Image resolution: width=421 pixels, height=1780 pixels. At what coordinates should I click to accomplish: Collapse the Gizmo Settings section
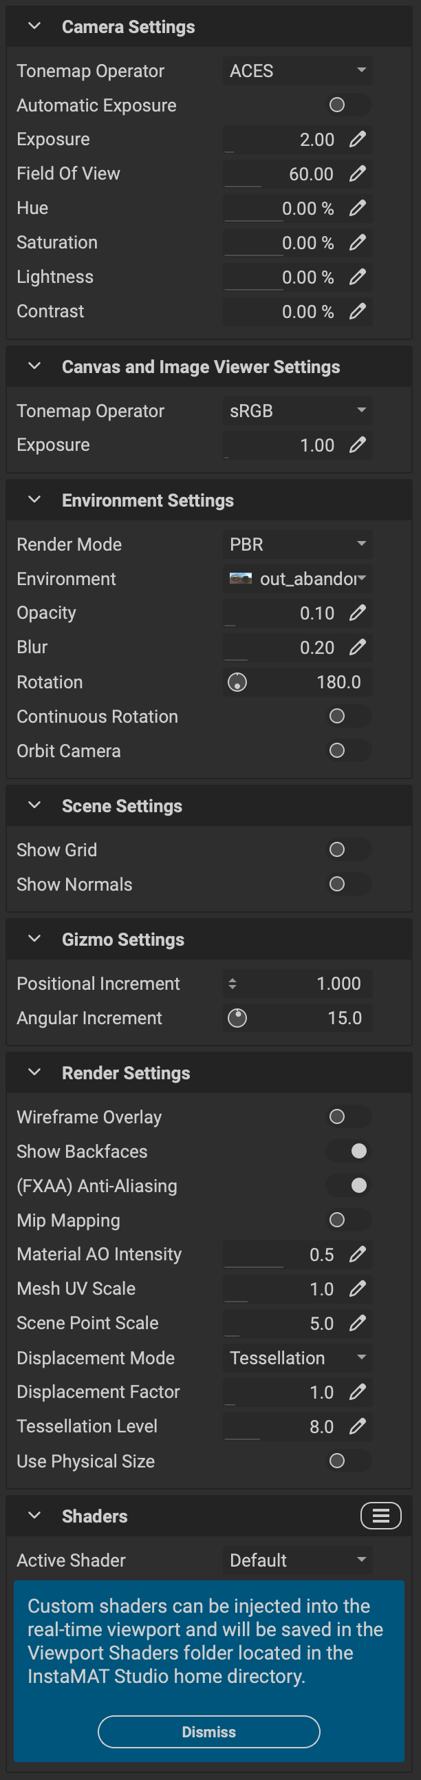click(34, 939)
